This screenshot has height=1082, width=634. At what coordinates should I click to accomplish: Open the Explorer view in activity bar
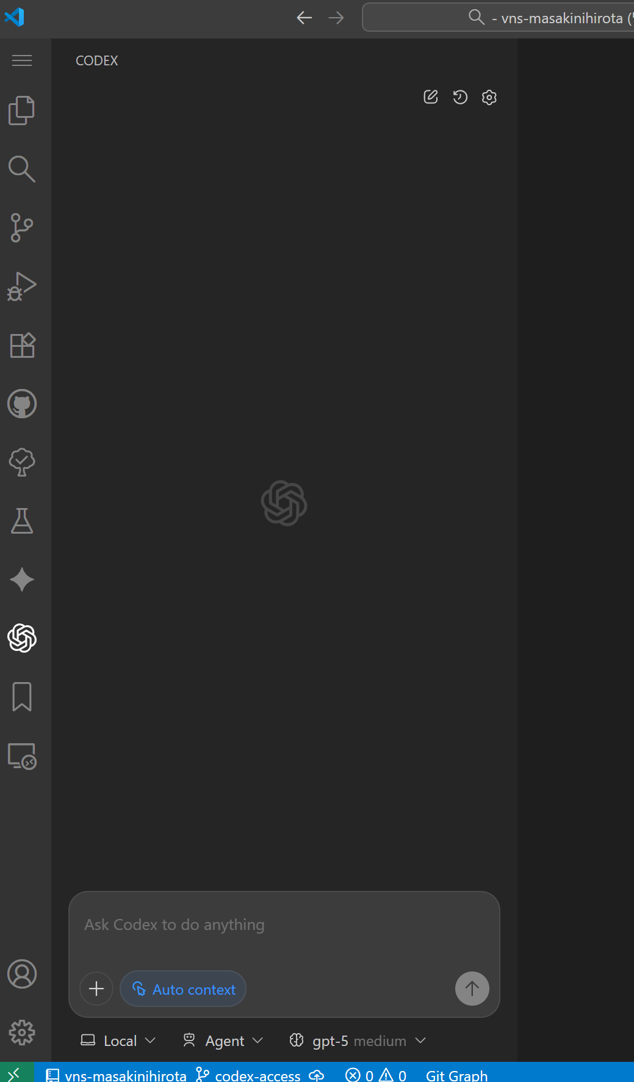(x=22, y=111)
